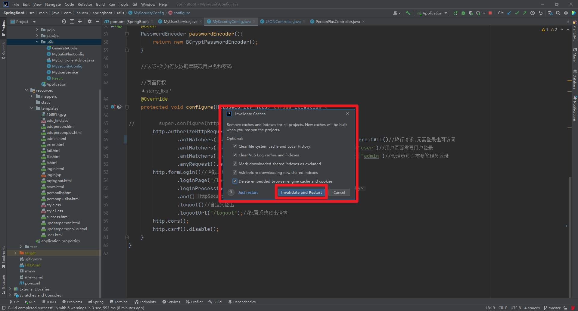Hide the Project panel with minus icon
Image resolution: width=578 pixels, height=311 pixels.
coord(98,21)
